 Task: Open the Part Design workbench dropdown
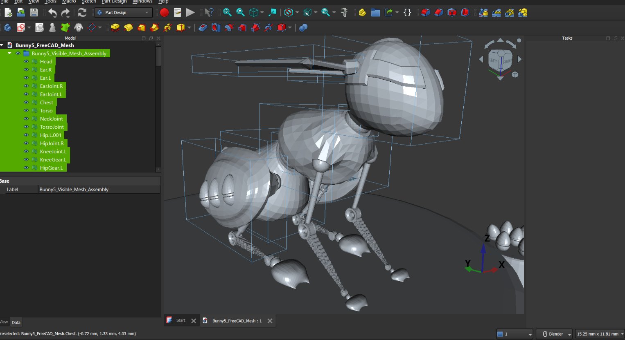pyautogui.click(x=123, y=13)
